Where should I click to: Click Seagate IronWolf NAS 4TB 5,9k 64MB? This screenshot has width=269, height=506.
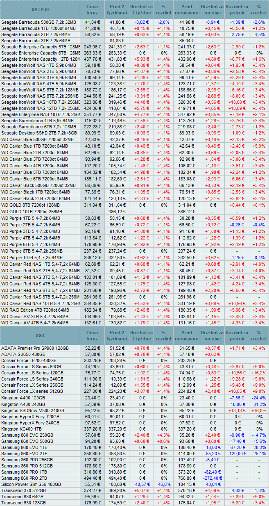click(38, 84)
